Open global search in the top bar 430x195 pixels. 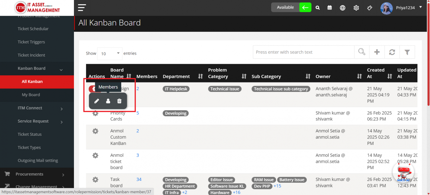[317, 8]
